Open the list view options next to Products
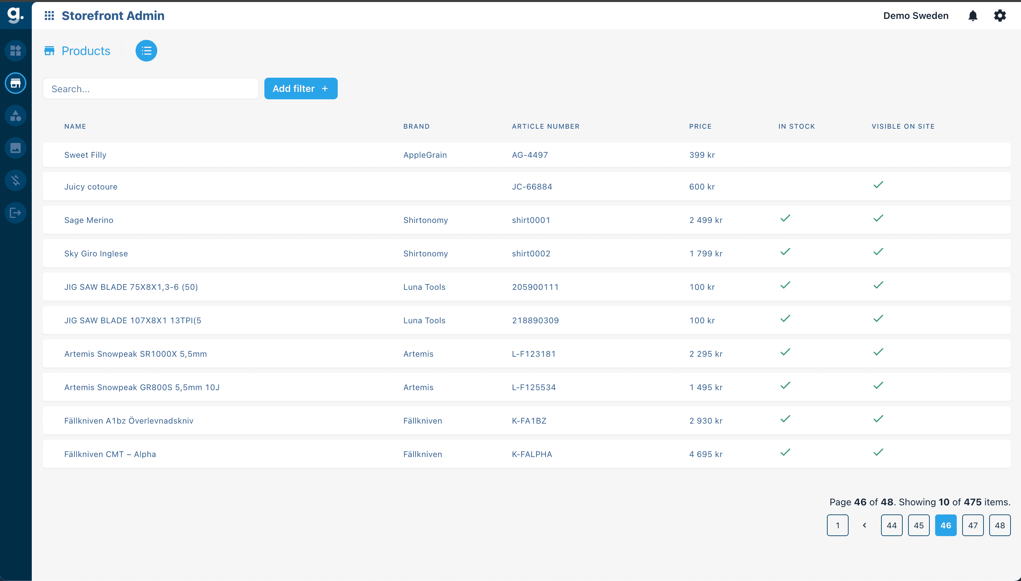The image size is (1021, 581). click(146, 51)
